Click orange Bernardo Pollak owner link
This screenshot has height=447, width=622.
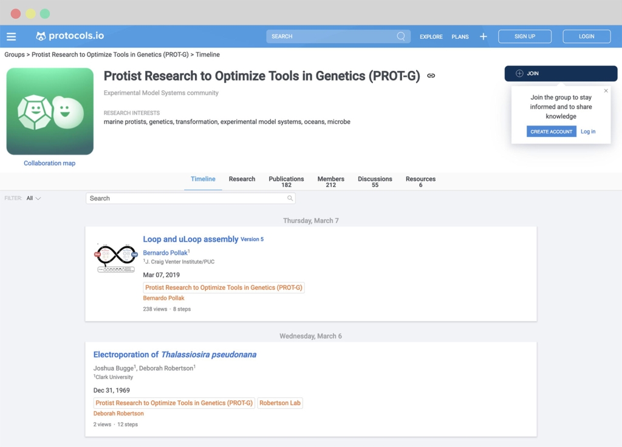[164, 298]
